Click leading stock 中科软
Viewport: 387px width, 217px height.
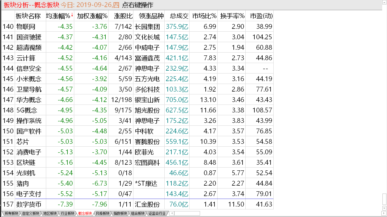click(144, 131)
